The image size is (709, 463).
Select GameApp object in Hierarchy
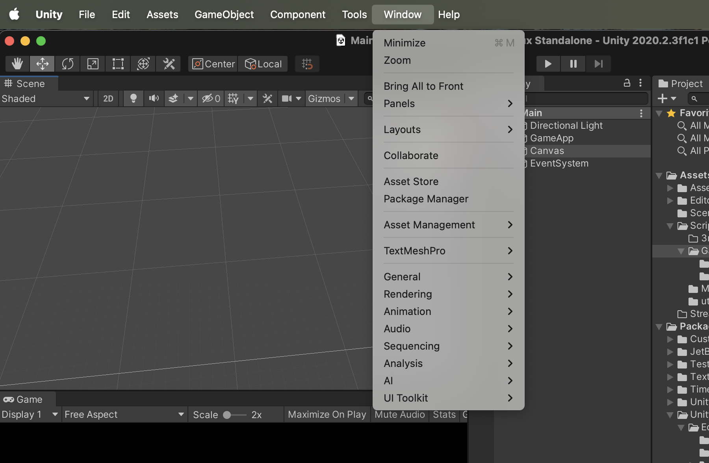(x=552, y=138)
